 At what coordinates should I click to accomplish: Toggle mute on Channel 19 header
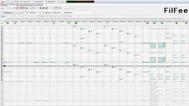[x=146, y=21]
